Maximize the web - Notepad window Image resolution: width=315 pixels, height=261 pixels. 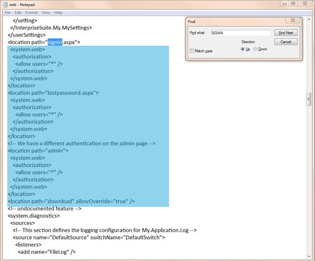pos(293,4)
